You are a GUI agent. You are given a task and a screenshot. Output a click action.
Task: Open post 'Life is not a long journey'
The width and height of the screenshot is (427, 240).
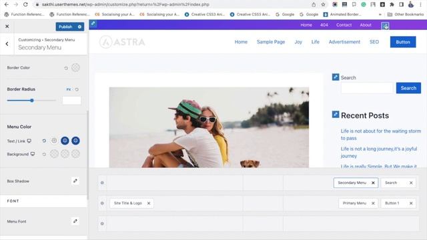tap(379, 153)
